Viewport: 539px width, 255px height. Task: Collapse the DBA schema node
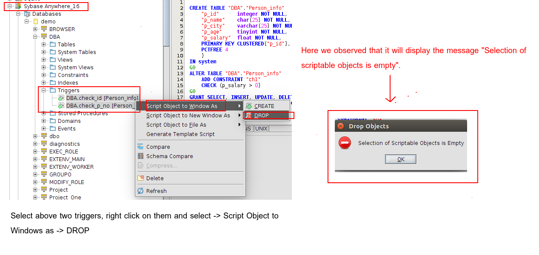(35, 37)
